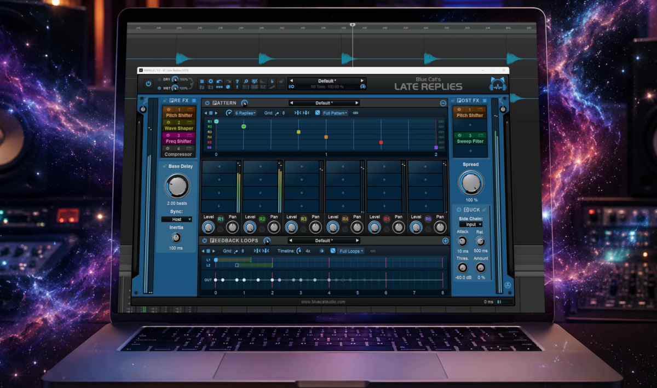The height and width of the screenshot is (388, 657).
Task: Click the I/O icon below preset name
Action: coord(291,87)
